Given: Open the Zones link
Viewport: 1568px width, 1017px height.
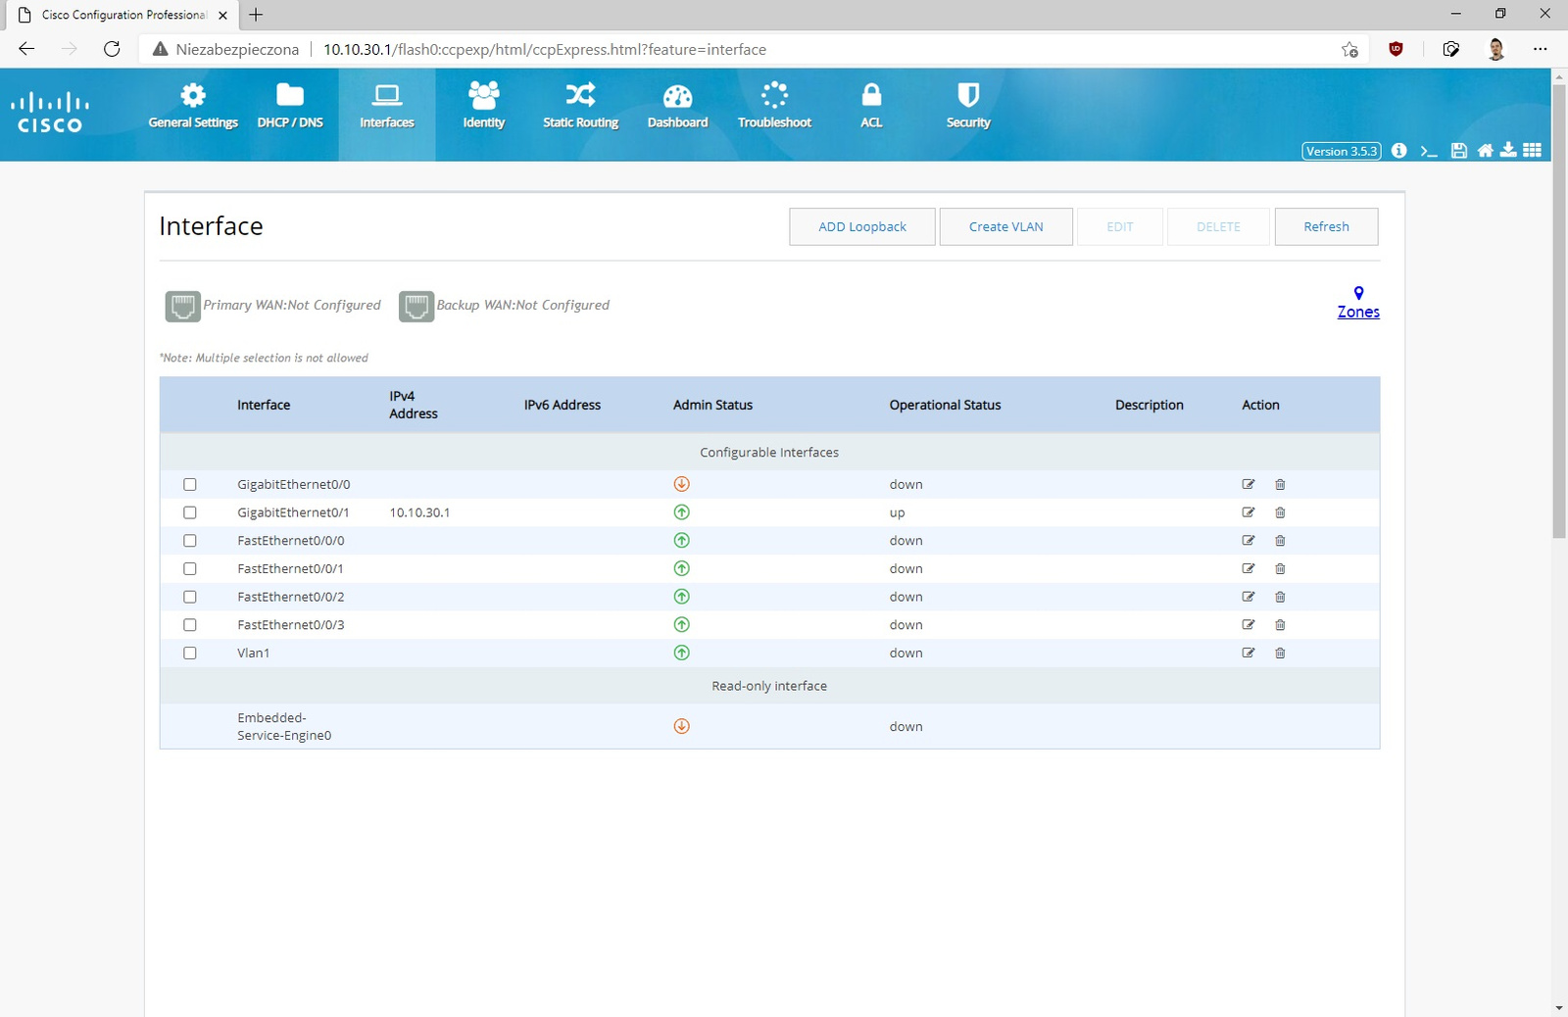Looking at the screenshot, I should pos(1358,312).
